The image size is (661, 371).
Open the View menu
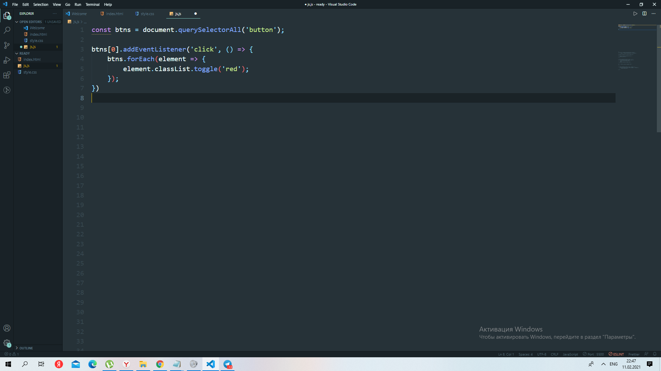coord(57,4)
